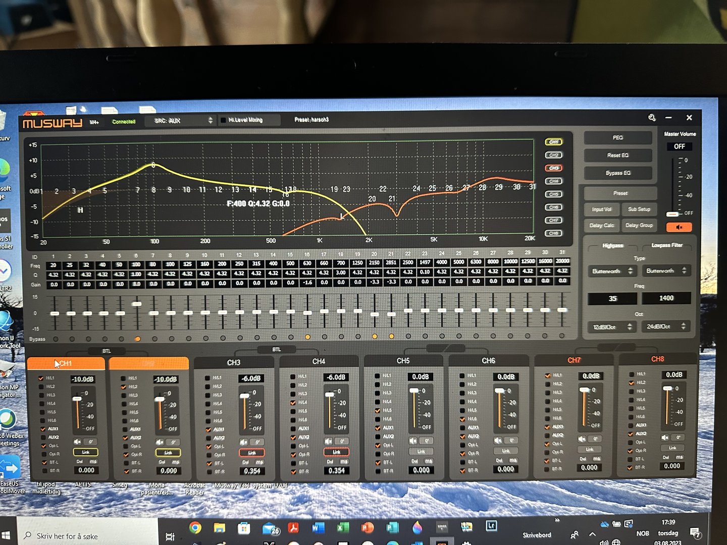Mute channel CH8 with speaker icon
The width and height of the screenshot is (727, 545).
coord(665,437)
